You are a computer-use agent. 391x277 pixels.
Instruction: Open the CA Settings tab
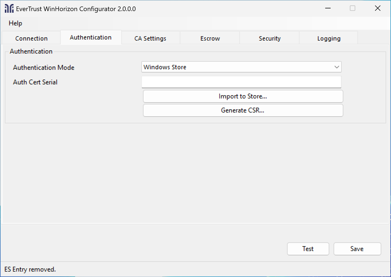coord(150,38)
